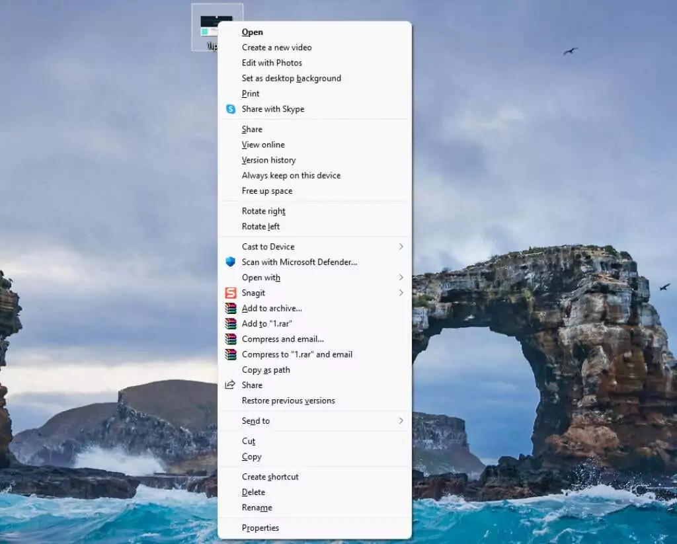
Task: Click the orange Snagit icon
Action: click(x=230, y=293)
